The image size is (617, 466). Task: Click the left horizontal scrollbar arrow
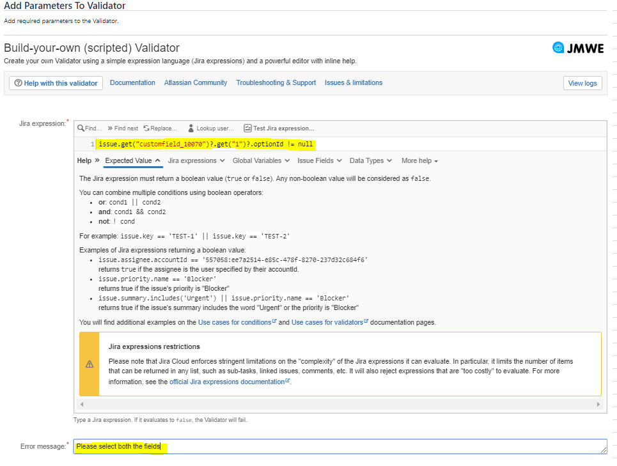click(x=82, y=404)
